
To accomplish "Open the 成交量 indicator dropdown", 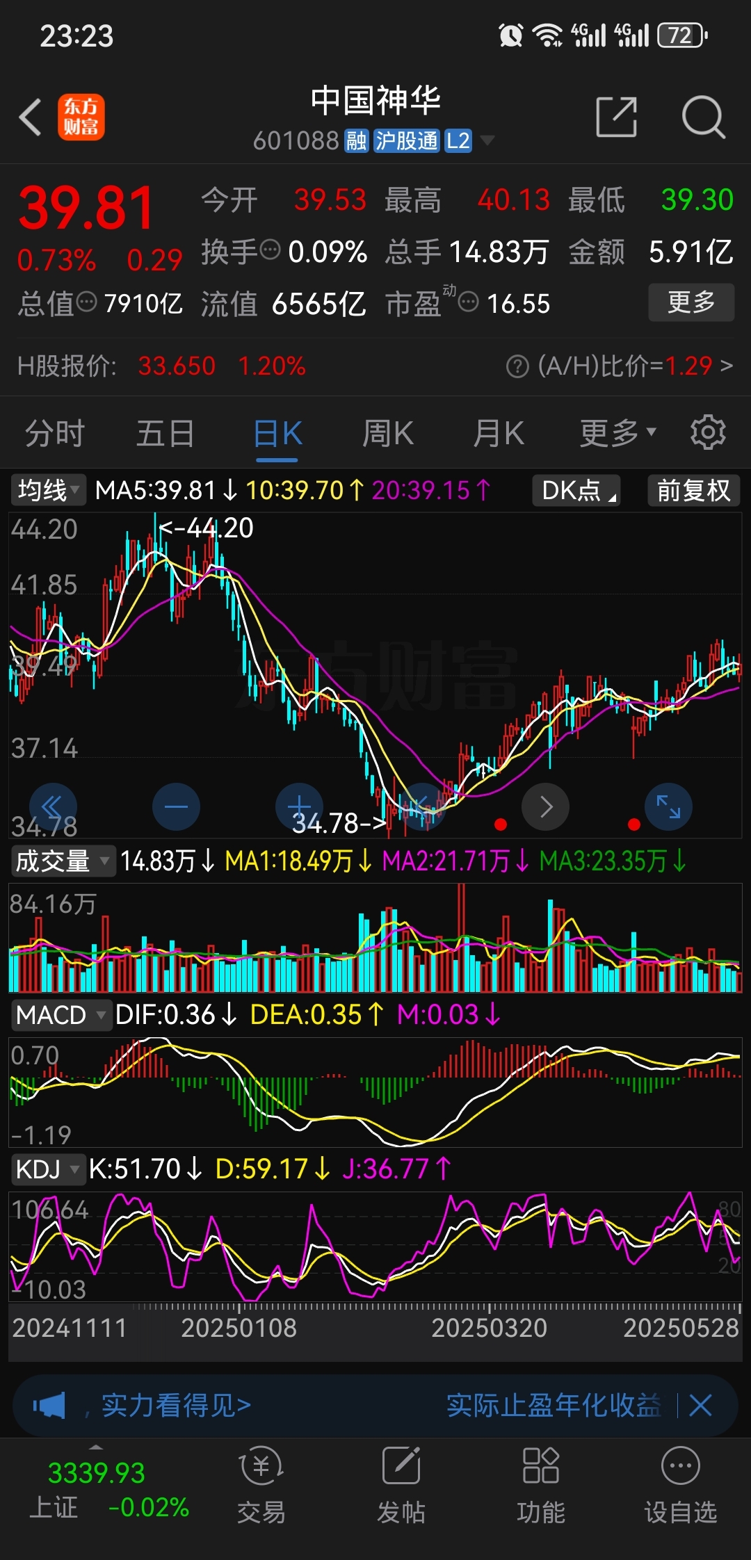I will [x=63, y=861].
